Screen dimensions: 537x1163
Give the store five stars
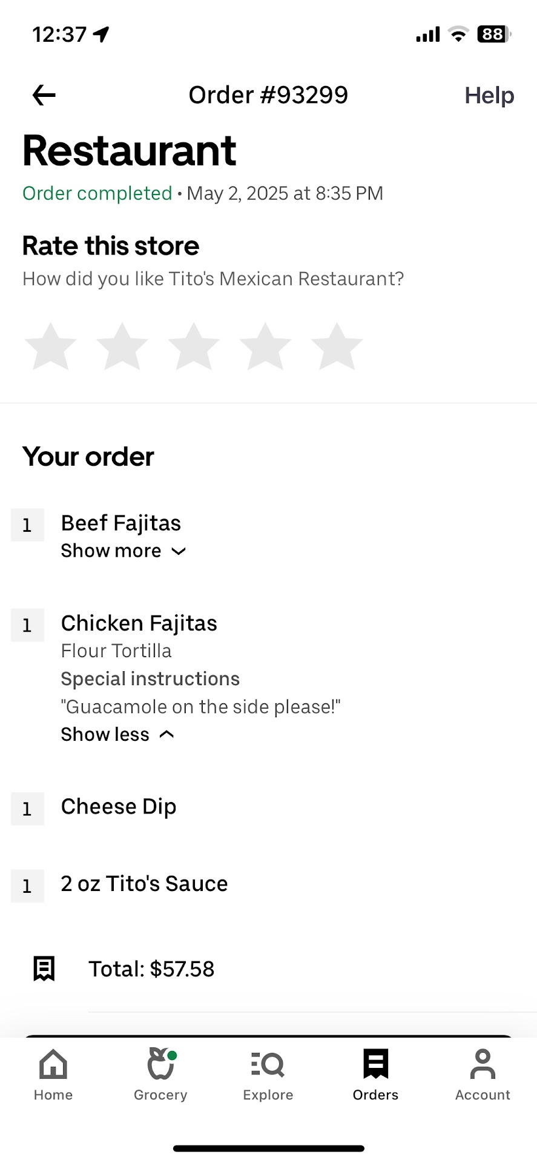pyautogui.click(x=337, y=346)
